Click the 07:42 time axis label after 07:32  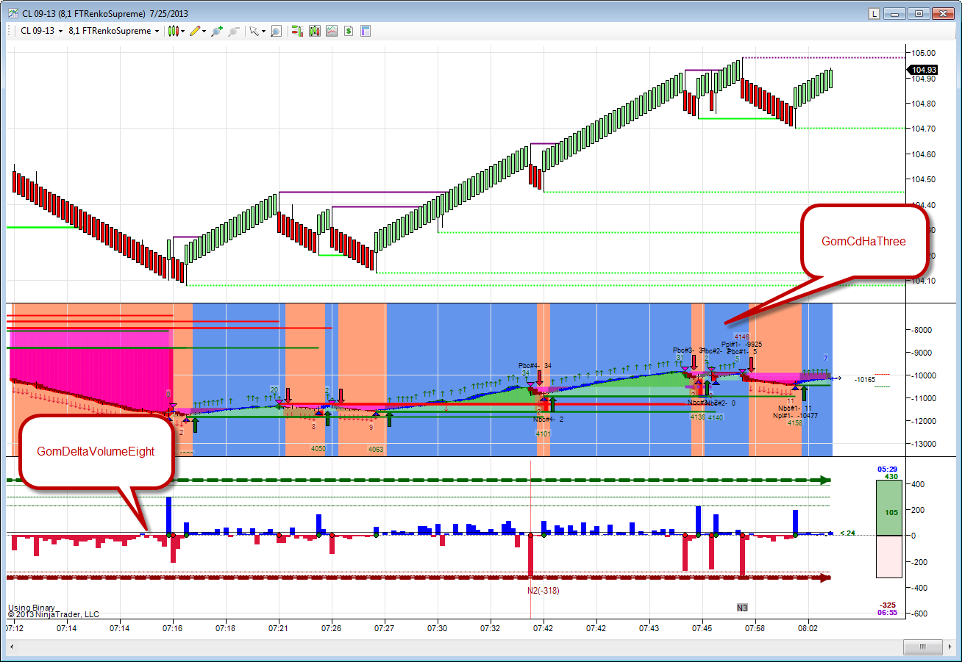tap(544, 628)
